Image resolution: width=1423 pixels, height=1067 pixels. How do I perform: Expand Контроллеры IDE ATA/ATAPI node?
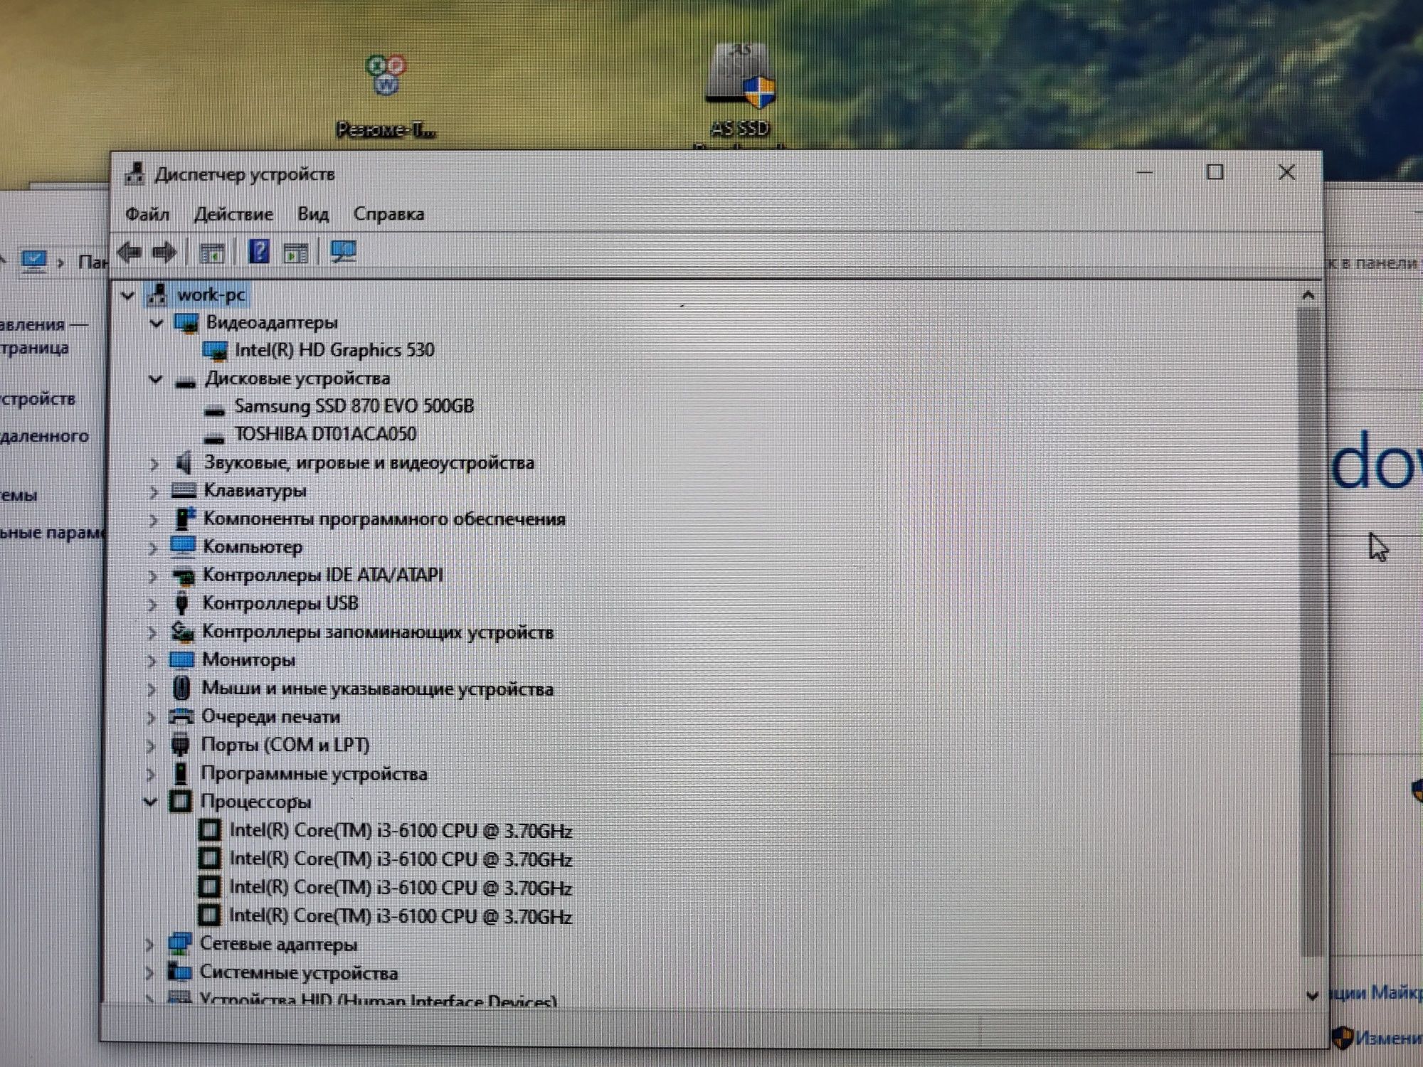(x=153, y=575)
